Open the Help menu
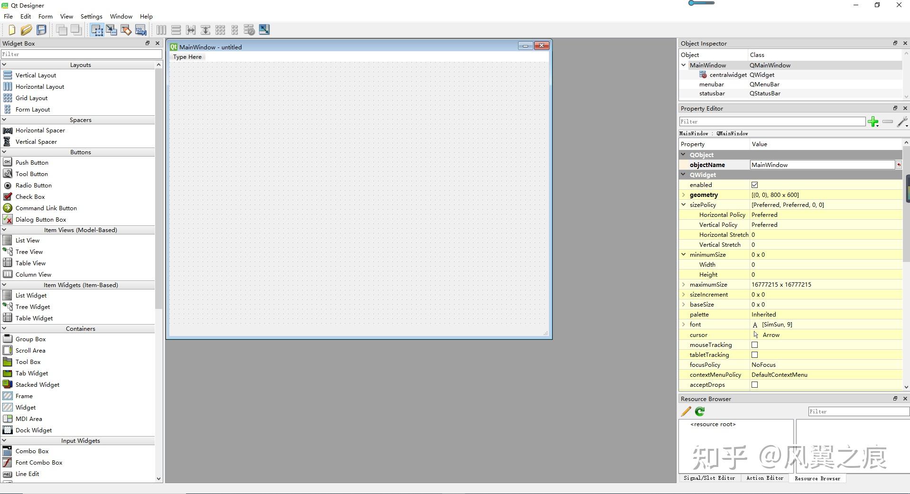Image resolution: width=910 pixels, height=494 pixels. point(146,16)
